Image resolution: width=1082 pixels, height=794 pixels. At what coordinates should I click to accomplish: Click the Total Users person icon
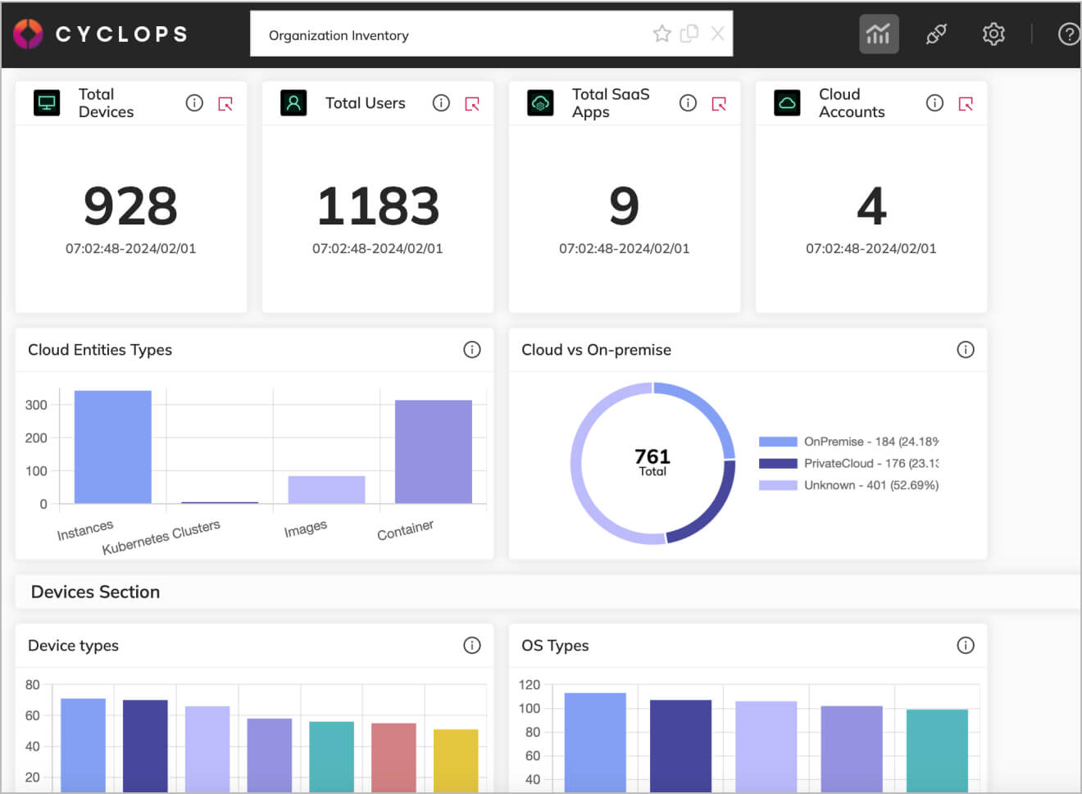click(x=293, y=102)
